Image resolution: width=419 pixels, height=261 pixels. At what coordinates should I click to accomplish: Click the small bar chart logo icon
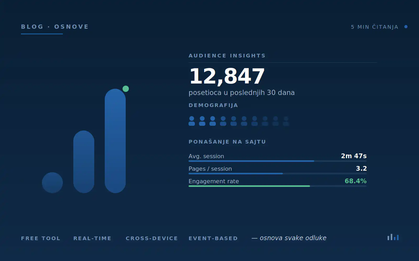393,237
